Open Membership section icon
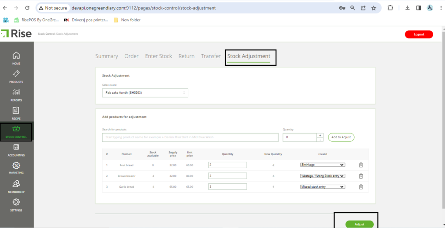Viewport: 445px width, 228px height. coord(16,186)
